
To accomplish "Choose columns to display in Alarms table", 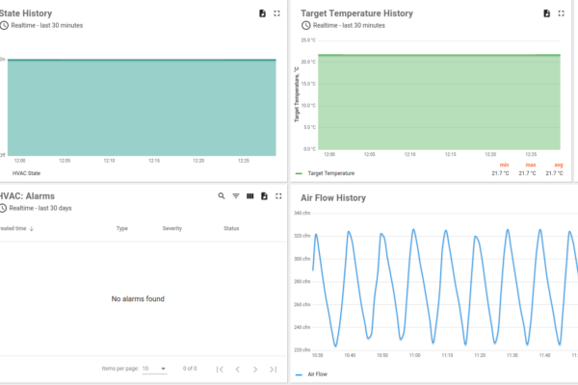I will 250,195.
